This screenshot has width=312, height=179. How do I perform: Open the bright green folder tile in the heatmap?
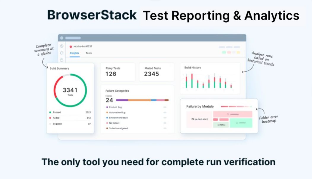click(241, 123)
